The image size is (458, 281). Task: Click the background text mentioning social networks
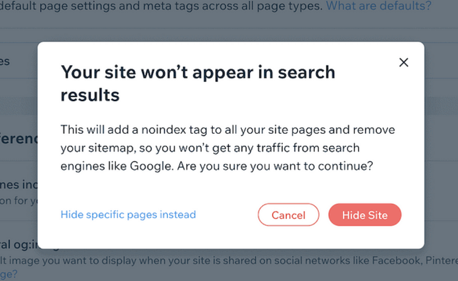tap(231, 261)
